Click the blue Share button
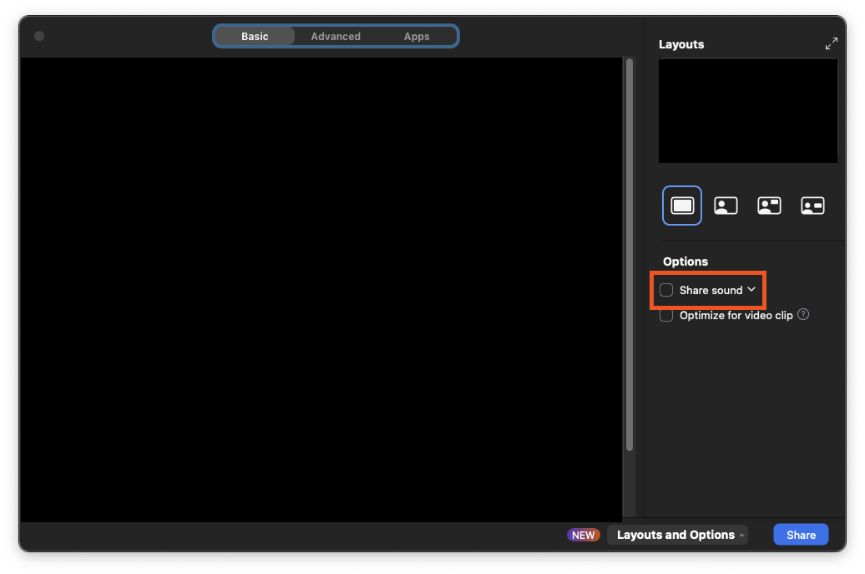 (801, 534)
